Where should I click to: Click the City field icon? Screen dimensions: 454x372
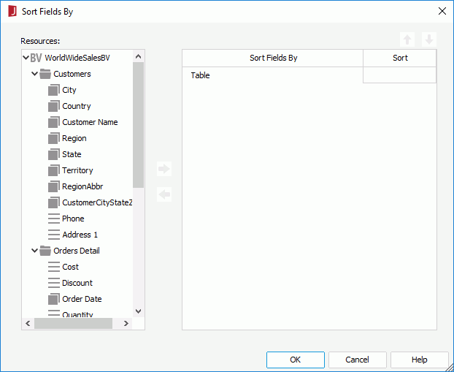coord(53,90)
